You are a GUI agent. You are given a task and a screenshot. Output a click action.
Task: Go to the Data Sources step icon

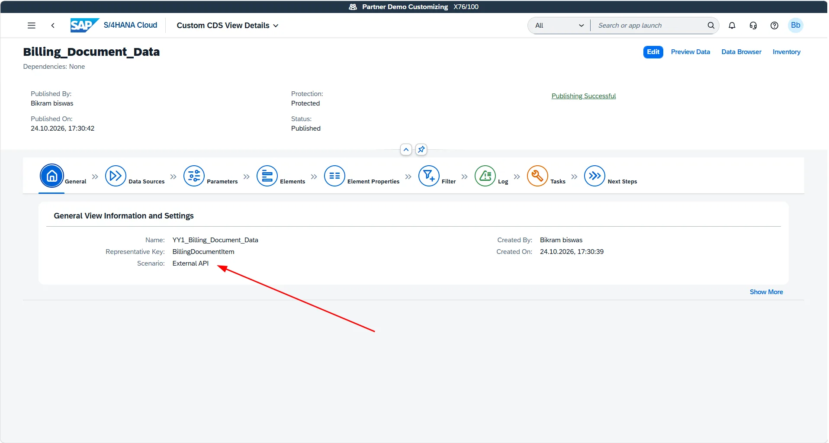[x=116, y=176]
